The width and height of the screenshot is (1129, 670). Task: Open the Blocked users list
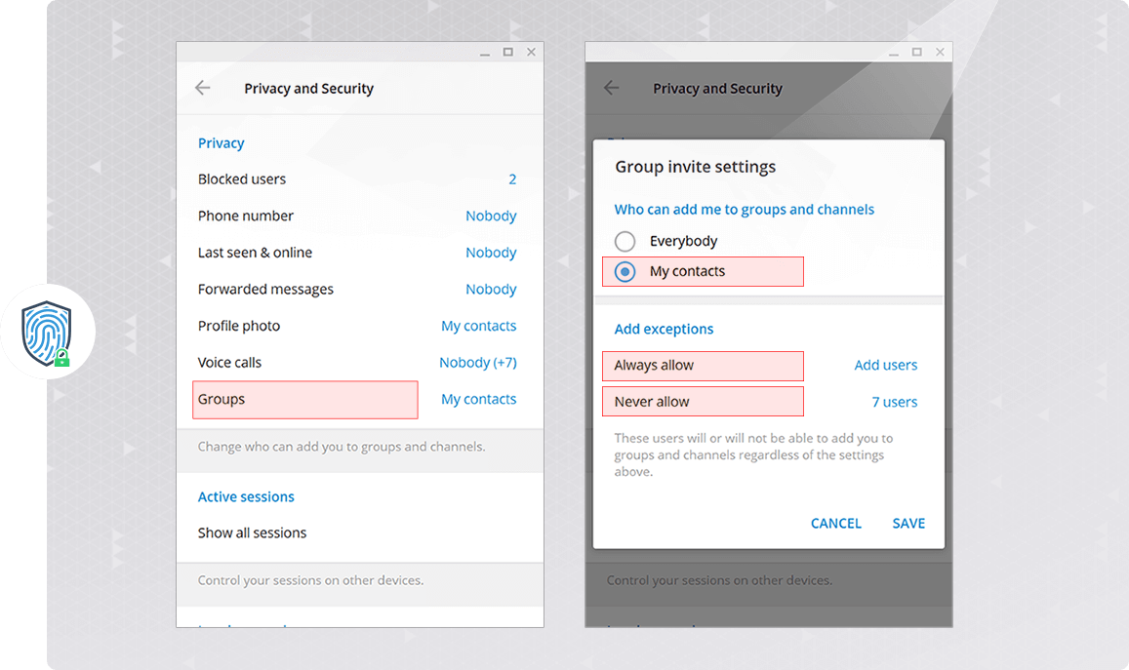coord(356,179)
